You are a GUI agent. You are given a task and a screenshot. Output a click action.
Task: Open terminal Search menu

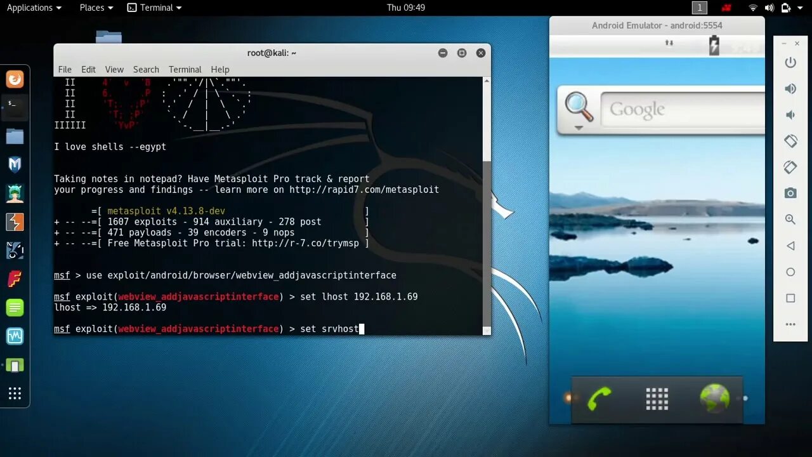(x=146, y=69)
